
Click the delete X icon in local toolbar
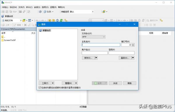coord(25,25)
